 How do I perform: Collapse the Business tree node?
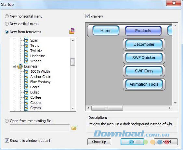click(x=14, y=66)
